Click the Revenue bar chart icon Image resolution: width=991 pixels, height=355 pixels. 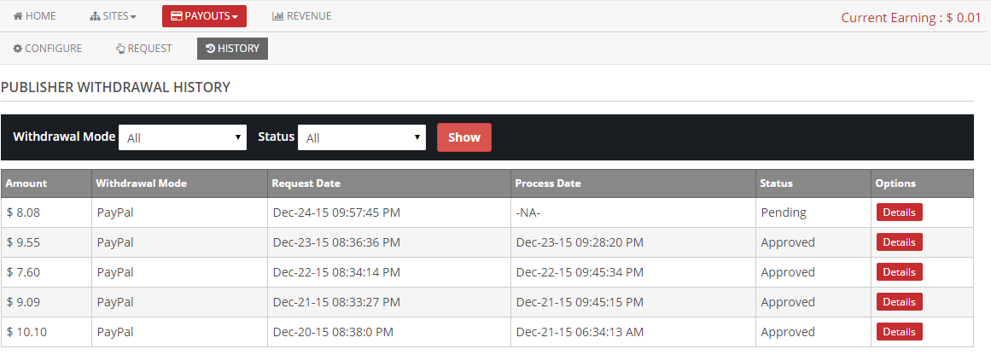[x=277, y=16]
